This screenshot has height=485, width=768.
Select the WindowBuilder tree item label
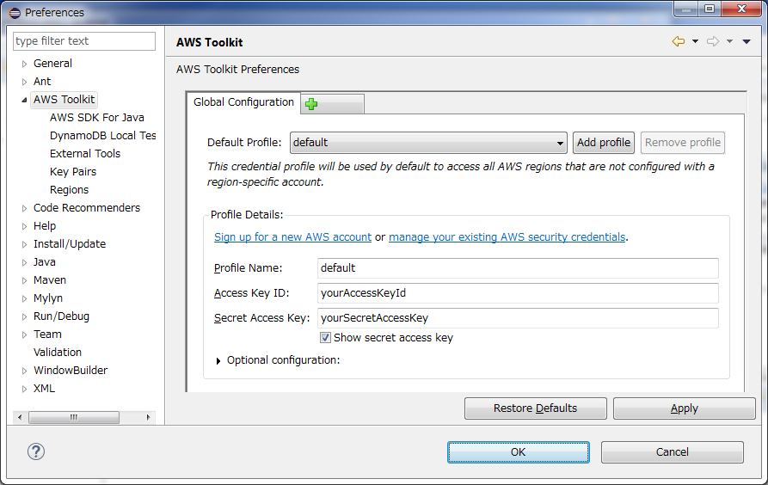[x=70, y=371]
